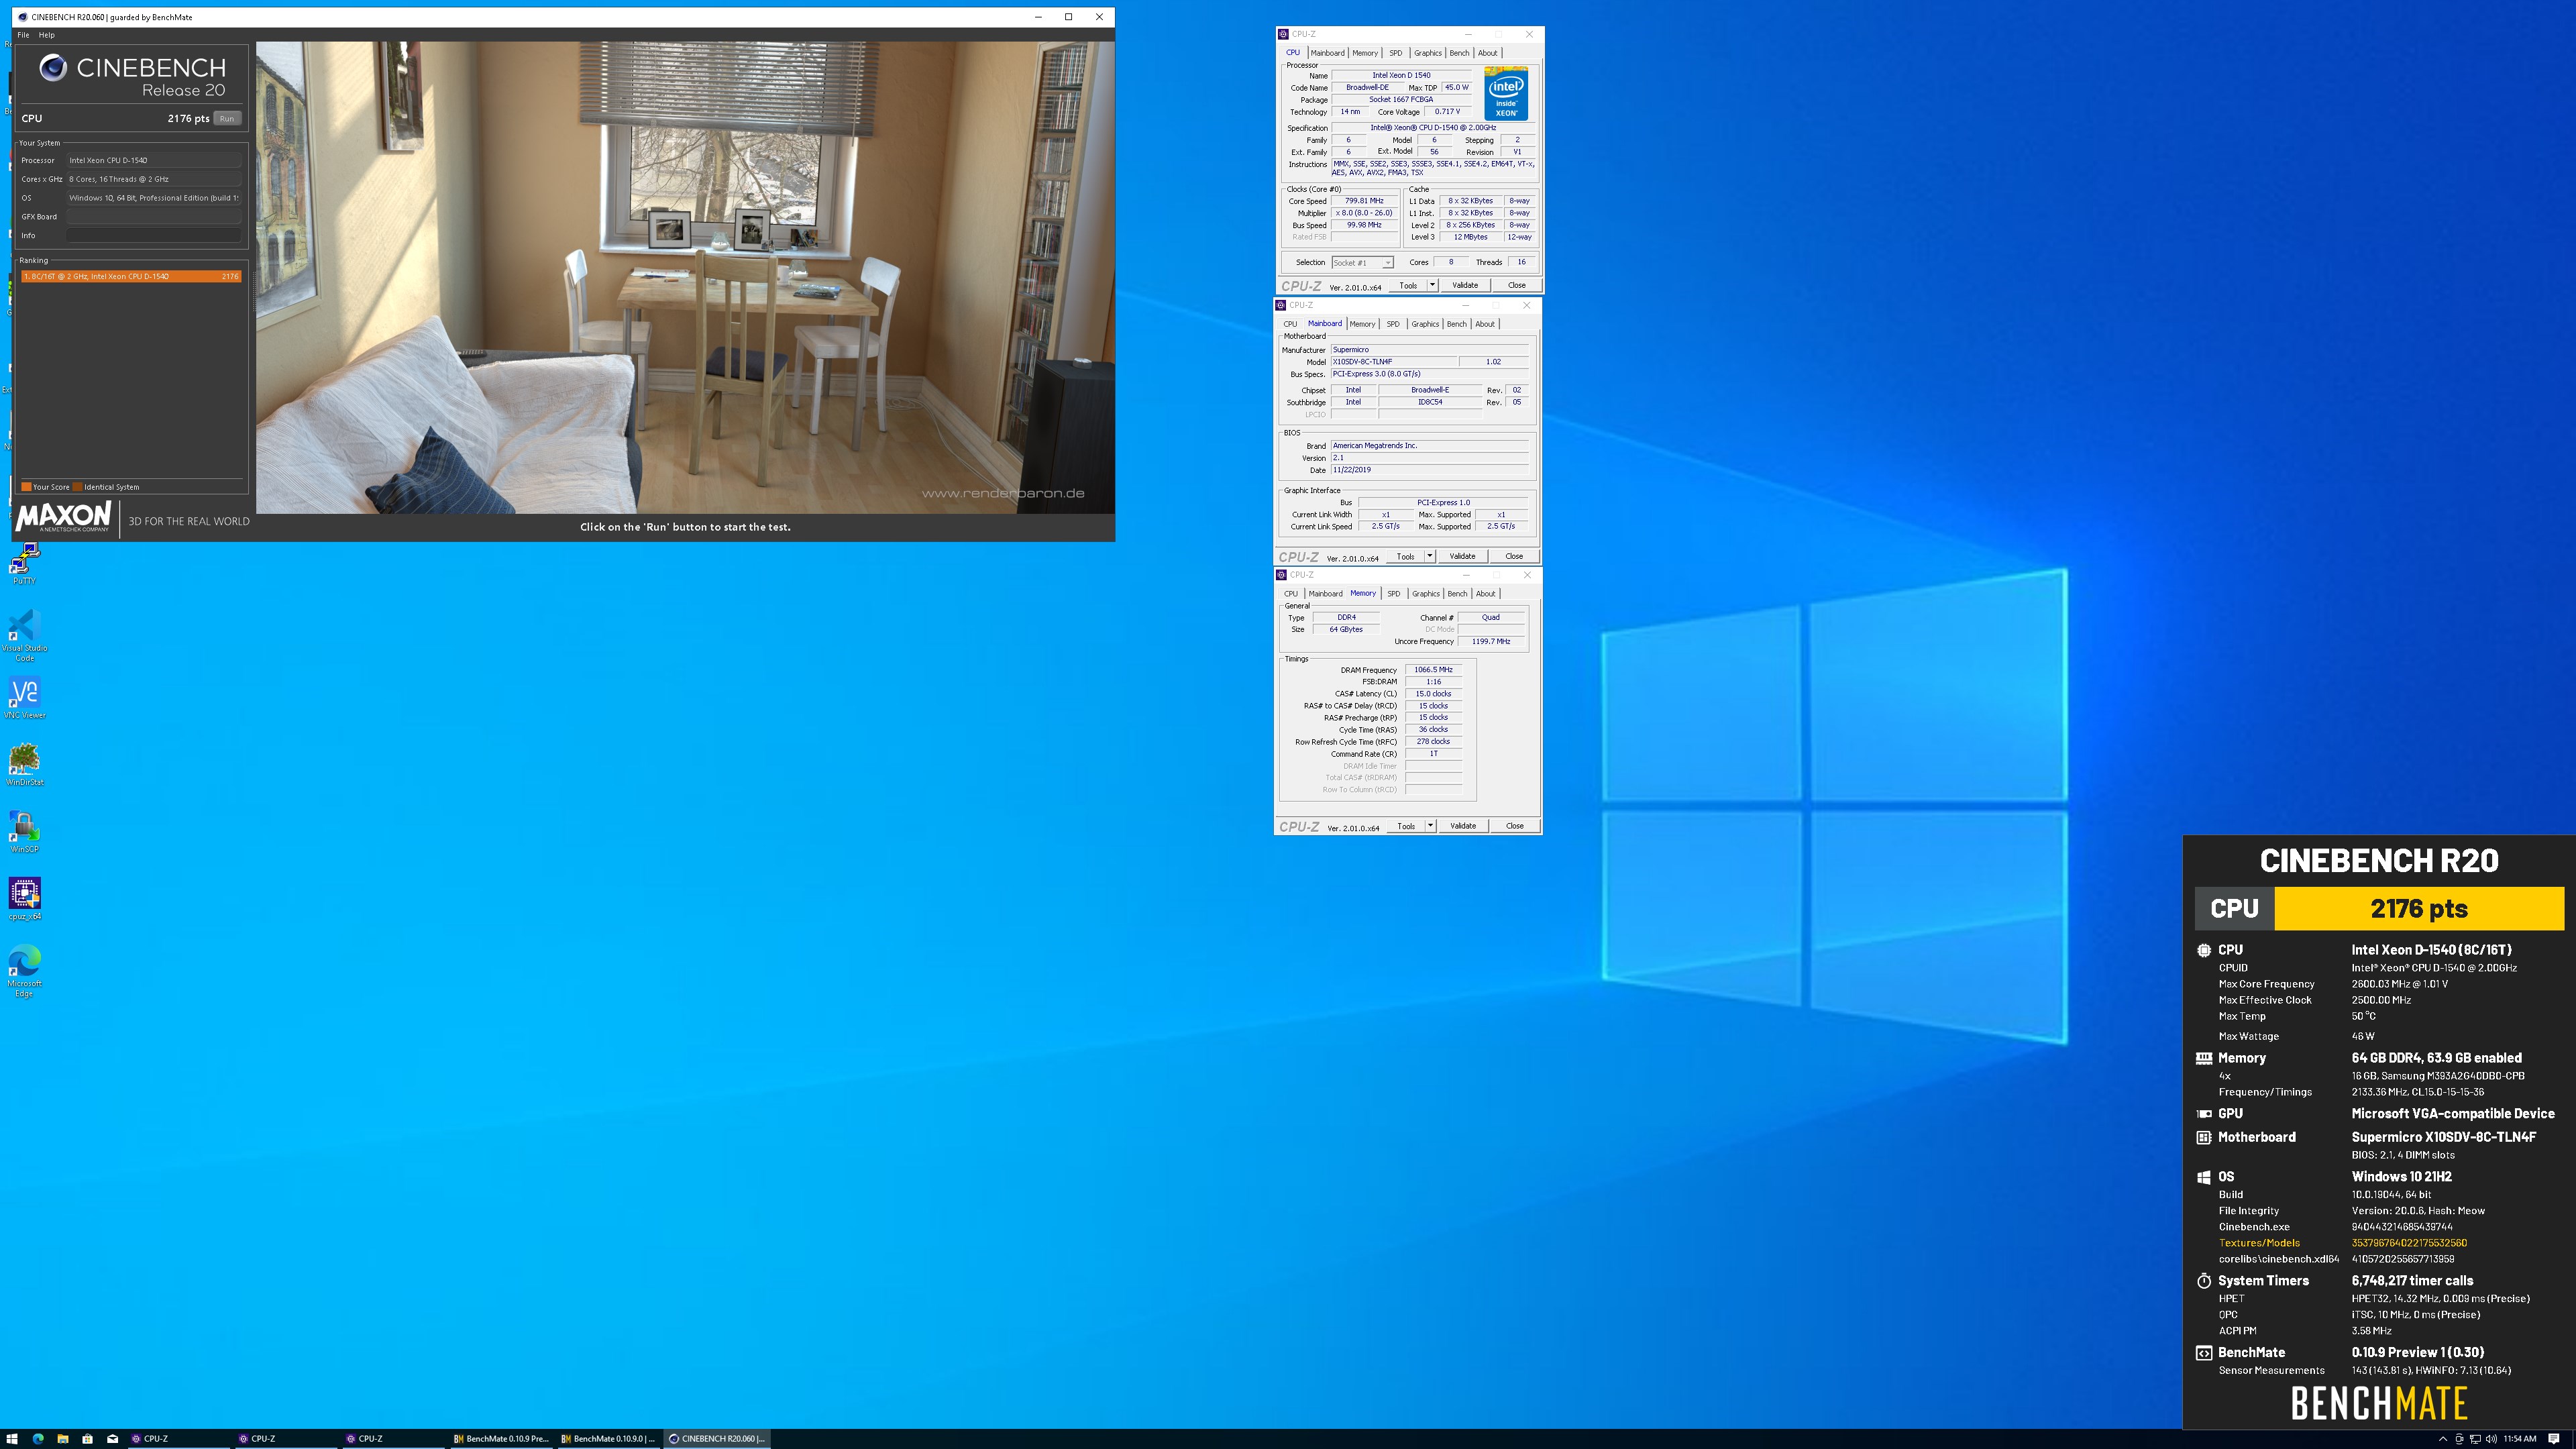The image size is (2576, 1449).
Task: Open Mainboard tab in bottom CPU-Z window
Action: click(1326, 594)
